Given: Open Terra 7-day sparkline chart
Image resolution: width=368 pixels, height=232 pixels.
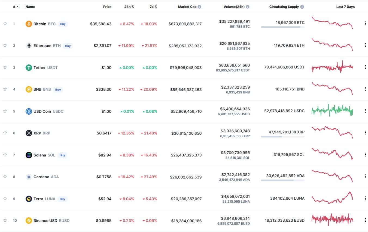Looking at the screenshot, I should click(332, 198).
